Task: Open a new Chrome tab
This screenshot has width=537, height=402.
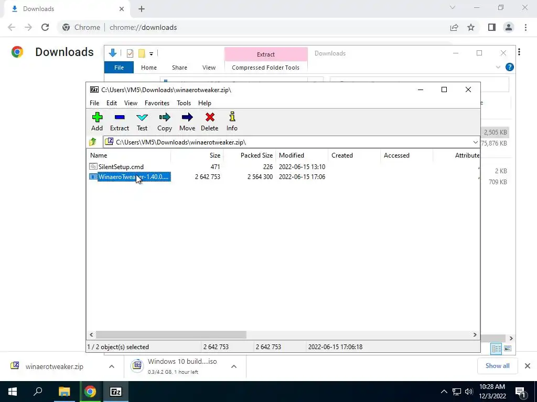Action: click(142, 9)
